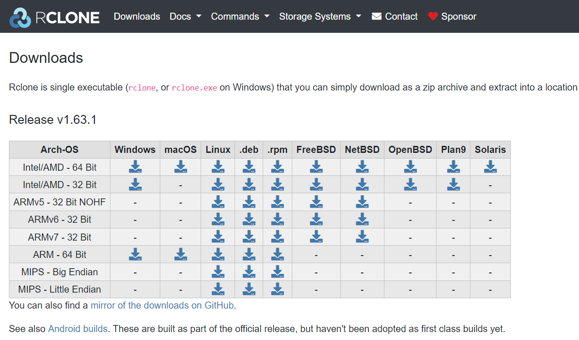
Task: Download MIPS Big Endian .deb package
Action: coord(249,272)
